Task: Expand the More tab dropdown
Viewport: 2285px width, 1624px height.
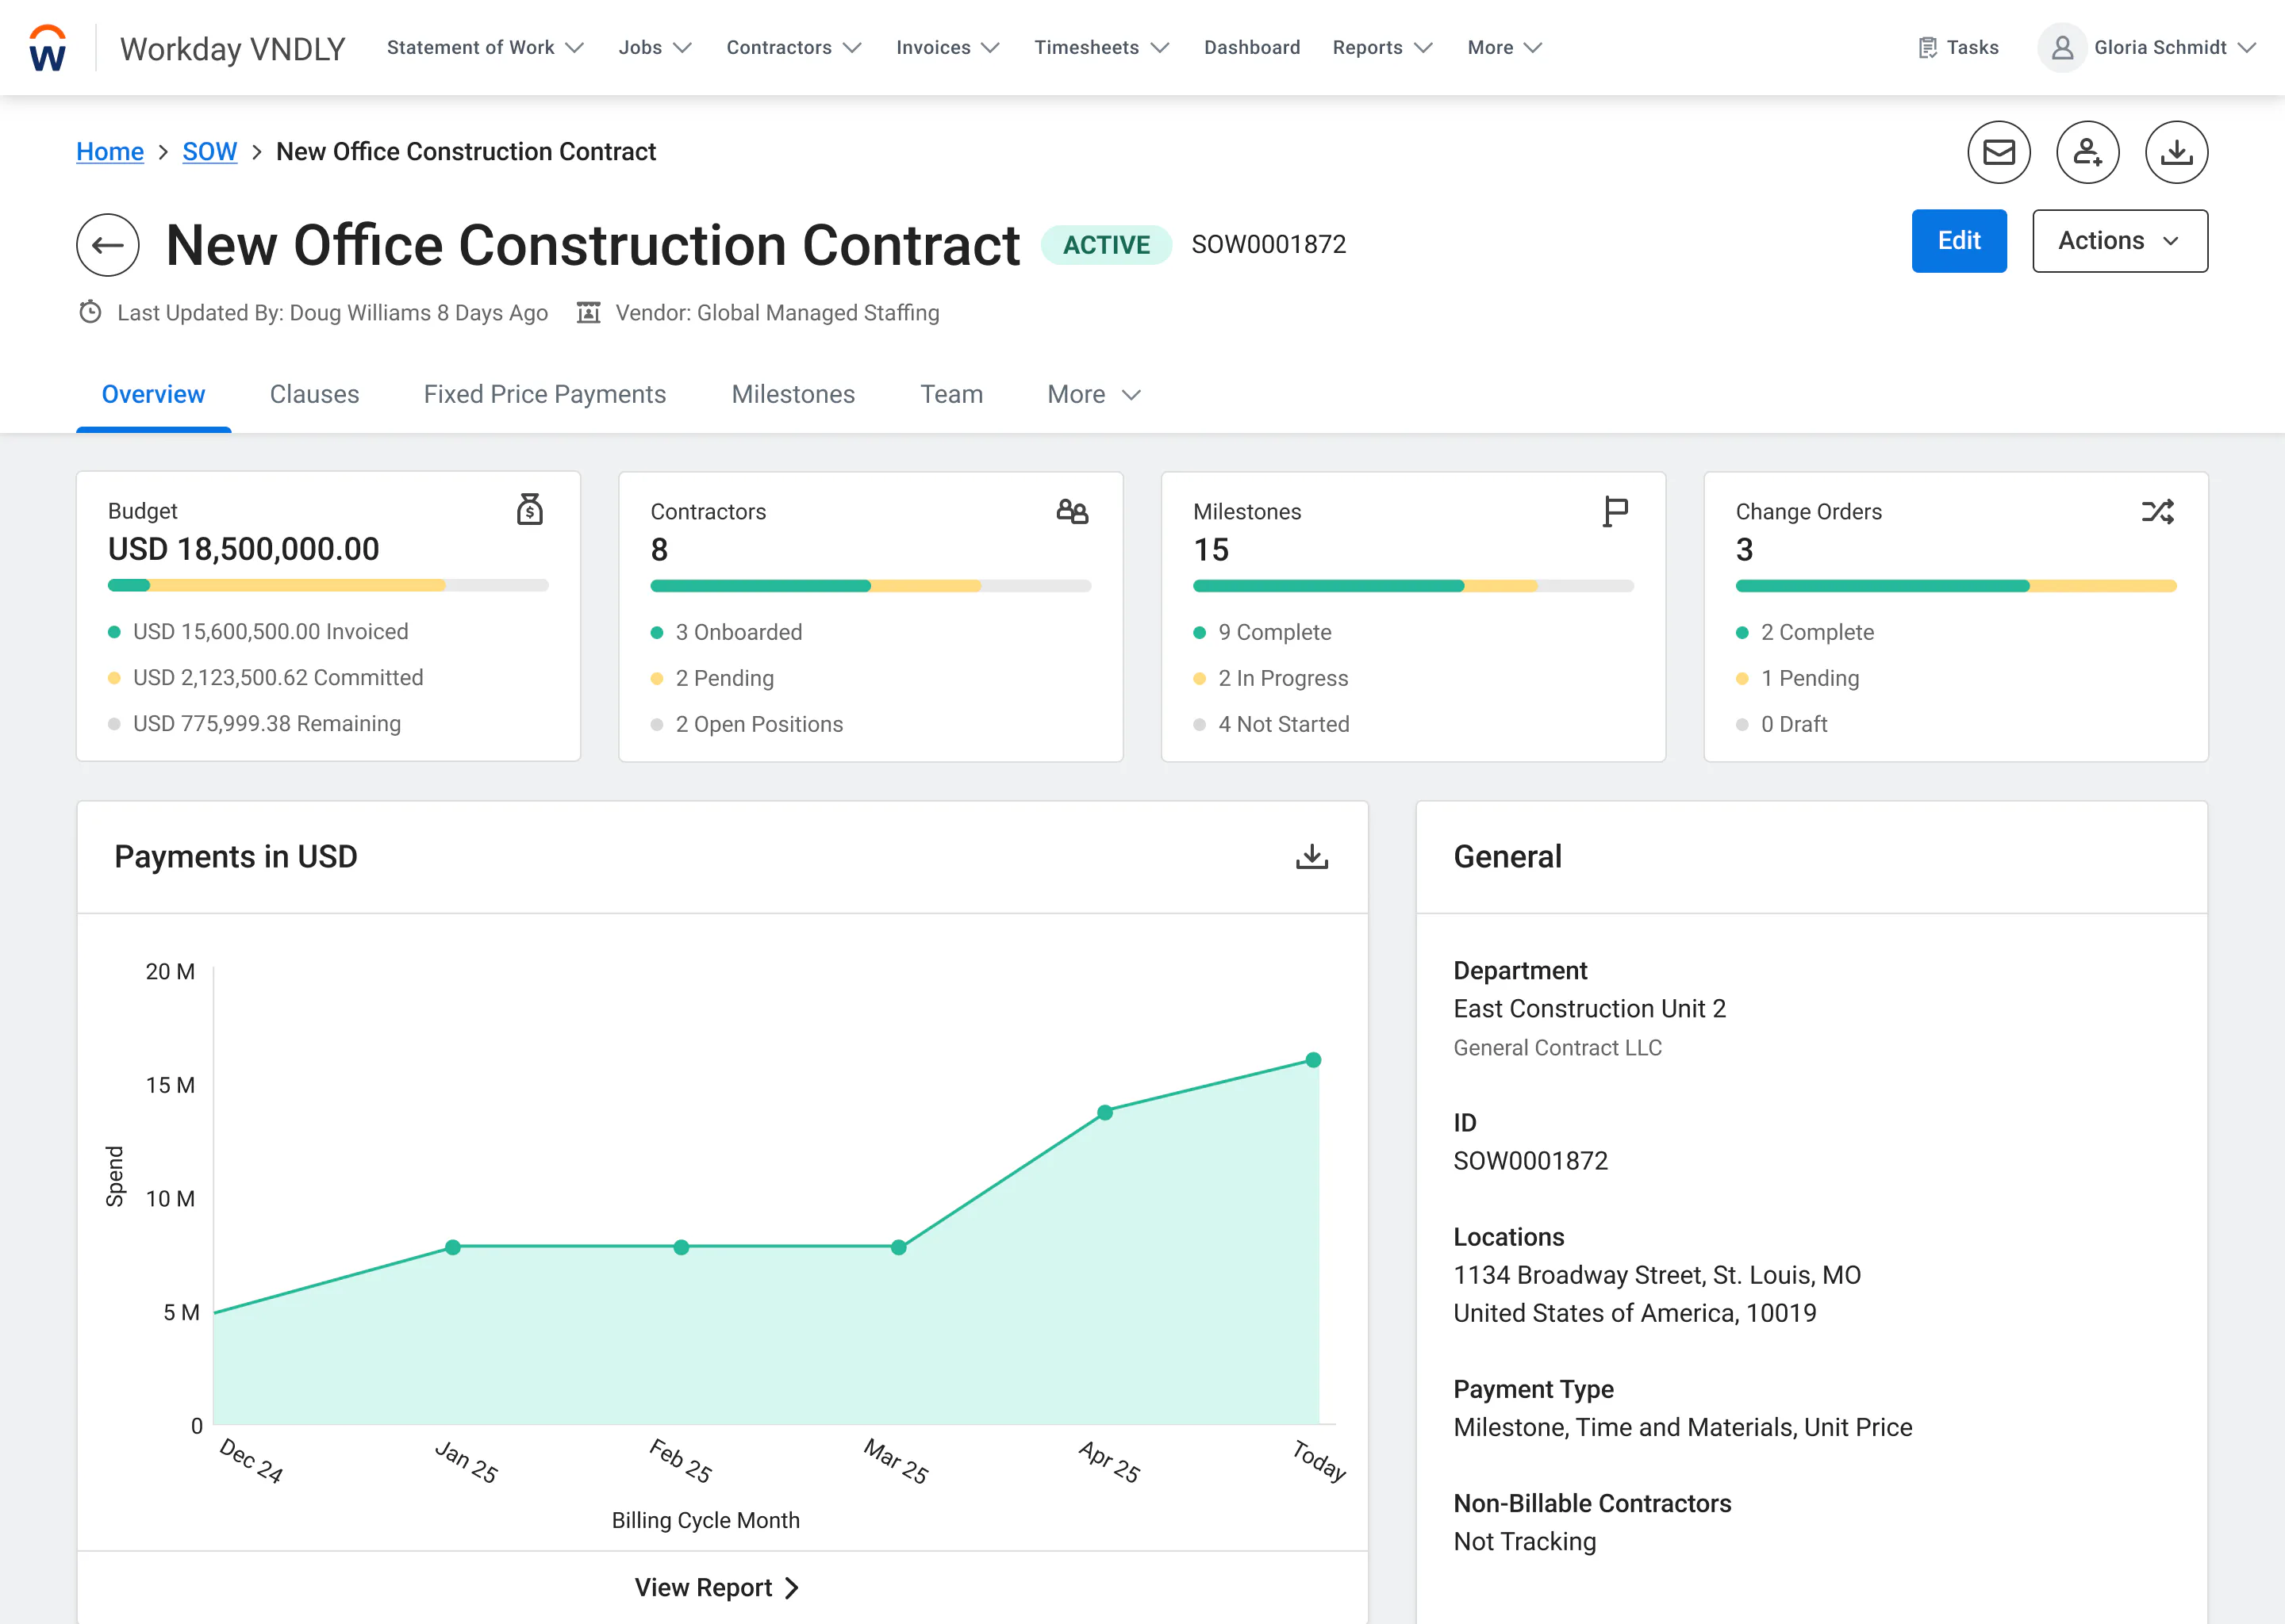Action: coord(1093,394)
